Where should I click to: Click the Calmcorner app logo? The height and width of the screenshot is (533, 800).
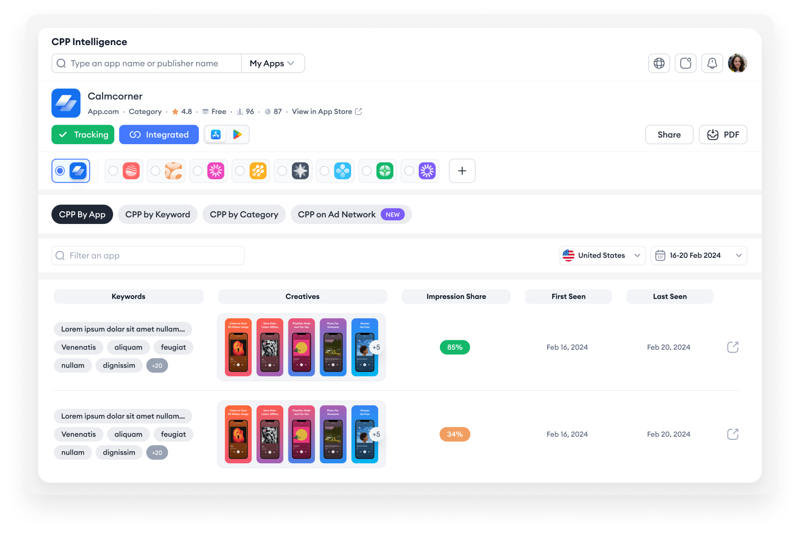[66, 103]
